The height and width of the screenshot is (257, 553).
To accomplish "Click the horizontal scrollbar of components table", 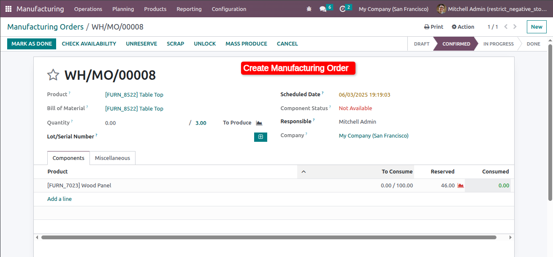I will [x=268, y=237].
